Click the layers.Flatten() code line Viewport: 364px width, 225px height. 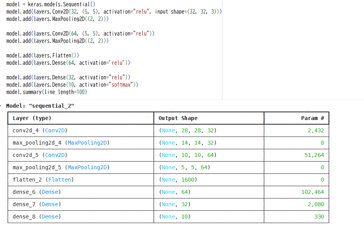tap(43, 55)
